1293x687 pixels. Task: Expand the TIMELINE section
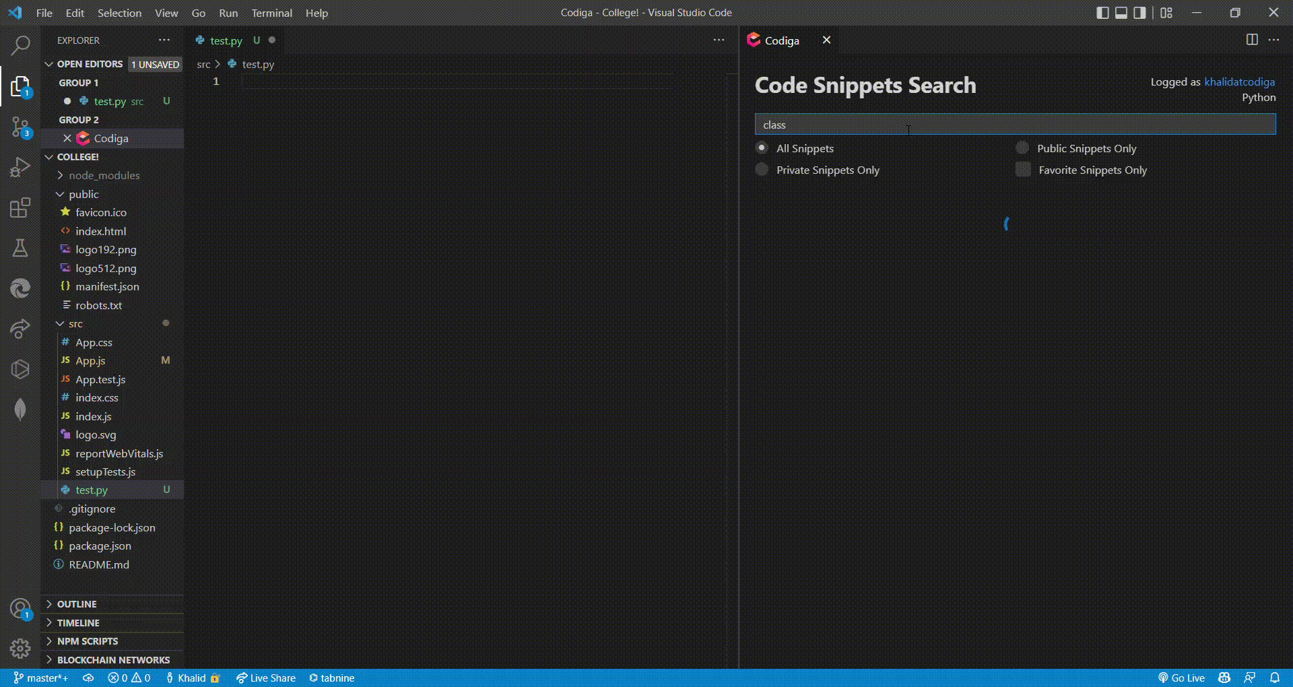point(77,622)
